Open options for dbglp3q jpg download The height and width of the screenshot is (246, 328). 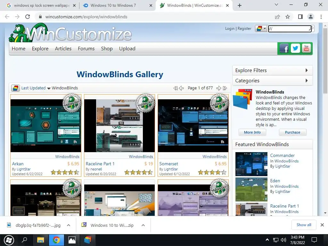click(x=69, y=225)
